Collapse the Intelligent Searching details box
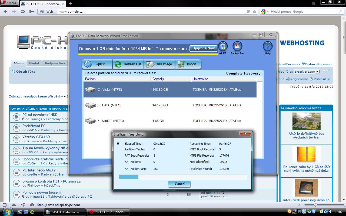 click(x=118, y=144)
